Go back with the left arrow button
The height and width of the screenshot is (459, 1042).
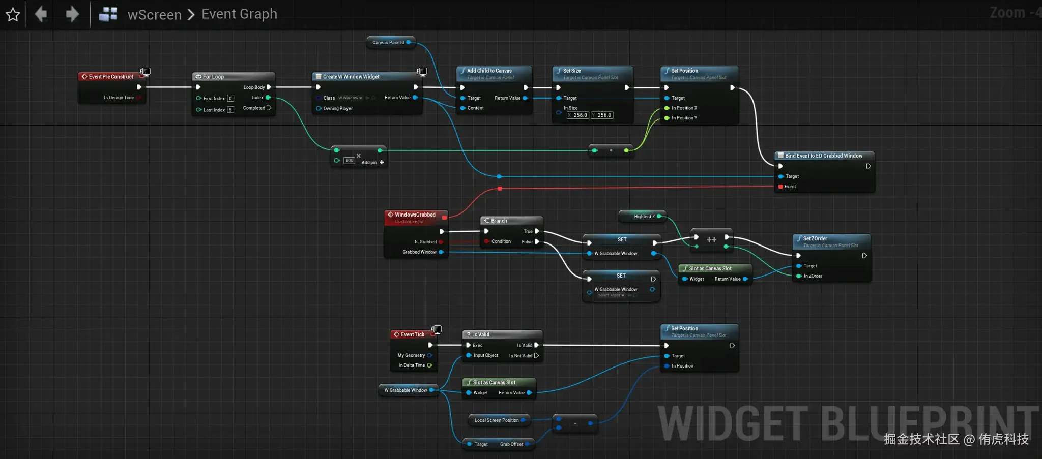click(41, 14)
